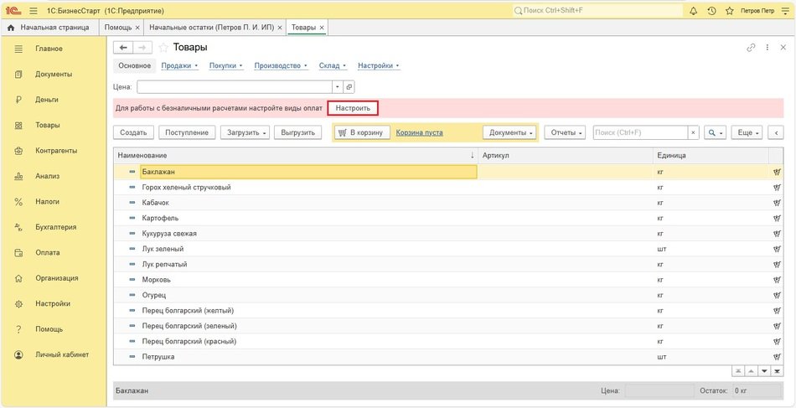
Task: Open the Личный кабинет sidebar item
Action: (x=61, y=354)
